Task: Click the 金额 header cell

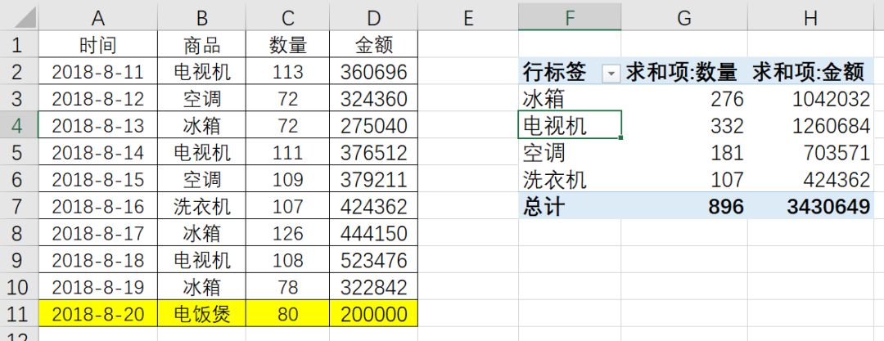Action: click(x=373, y=44)
